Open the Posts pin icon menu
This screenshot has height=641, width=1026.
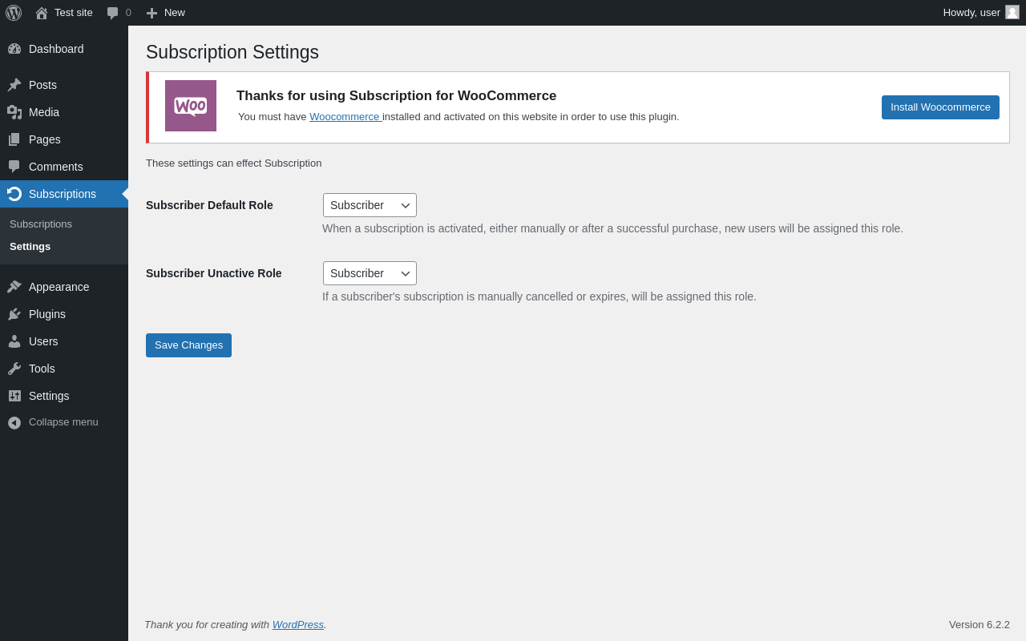[14, 85]
